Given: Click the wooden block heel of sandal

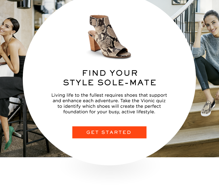Looking at the screenshot, I should point(94,42).
